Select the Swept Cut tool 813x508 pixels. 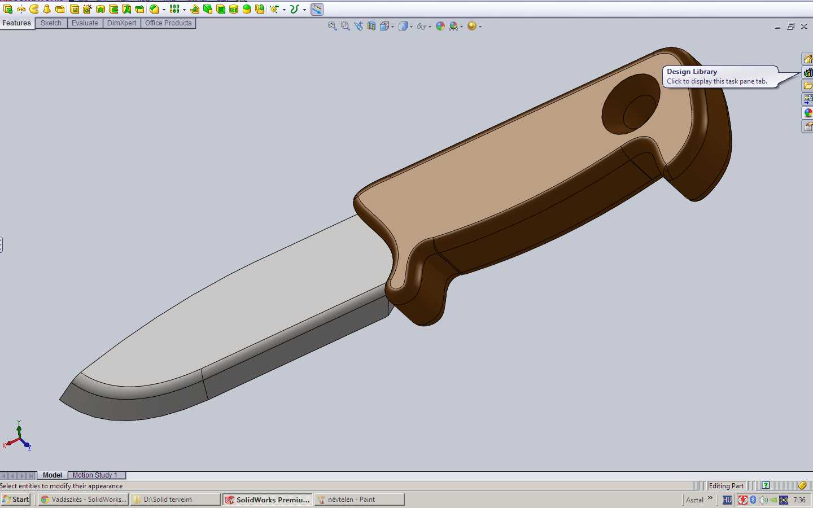[113, 9]
